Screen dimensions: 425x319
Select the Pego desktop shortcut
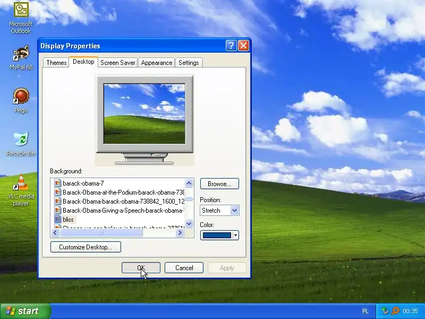(x=21, y=100)
